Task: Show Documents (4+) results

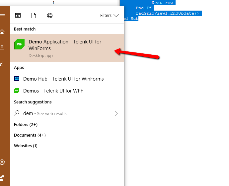Action: tap(30, 135)
